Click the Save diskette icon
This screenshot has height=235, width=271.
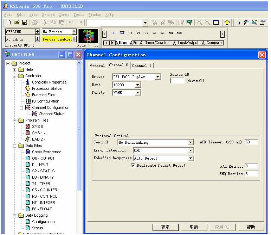[25, 22]
